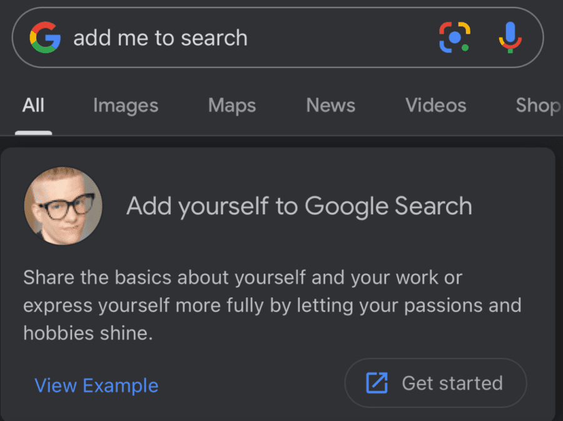Switch to the Videos tab
This screenshot has width=563, height=421.
tap(435, 106)
